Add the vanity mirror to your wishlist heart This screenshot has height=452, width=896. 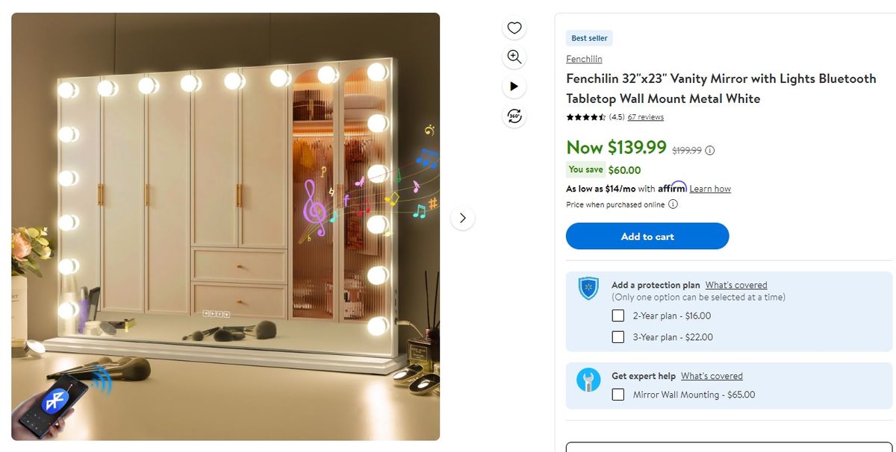(x=514, y=27)
